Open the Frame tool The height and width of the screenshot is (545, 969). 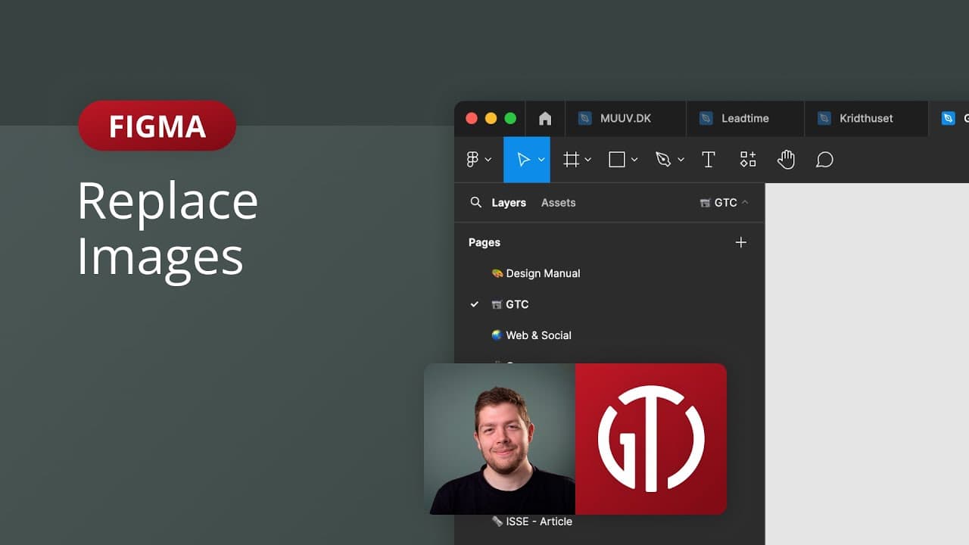(572, 160)
